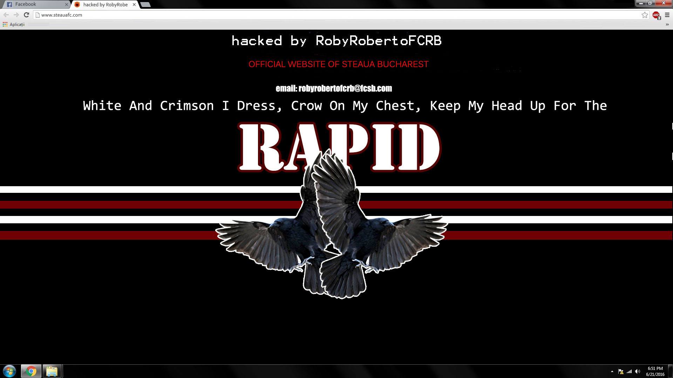The height and width of the screenshot is (378, 673).
Task: Click the 'hacked by RobyRobertoFCRB' heading
Action: pos(336,41)
